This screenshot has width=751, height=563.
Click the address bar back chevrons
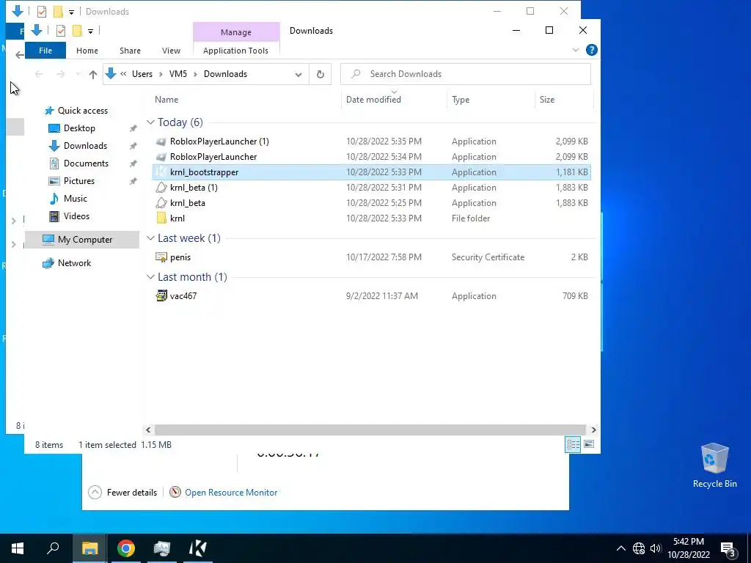click(x=123, y=74)
